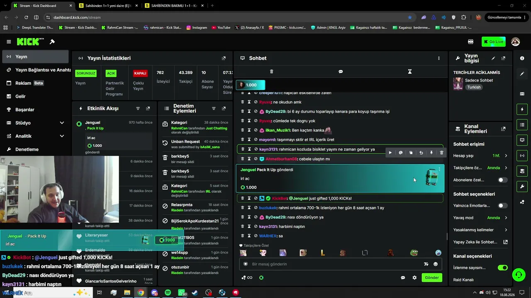Screen dimensions: 531x298
Task: Click the speech bubble icon in Sohbet toolbar
Action: pos(341,72)
